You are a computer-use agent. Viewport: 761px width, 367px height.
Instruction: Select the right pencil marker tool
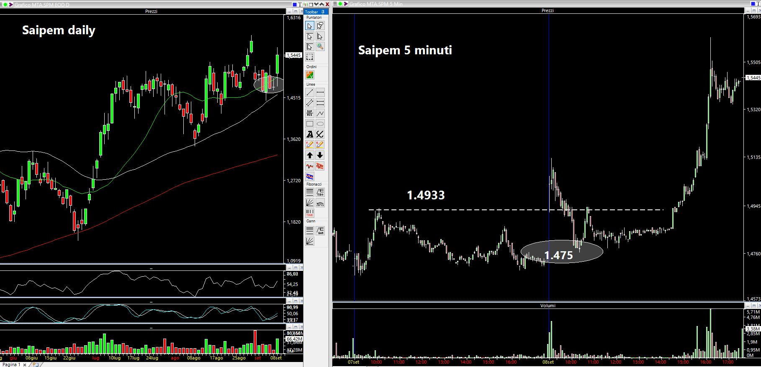pos(320,145)
